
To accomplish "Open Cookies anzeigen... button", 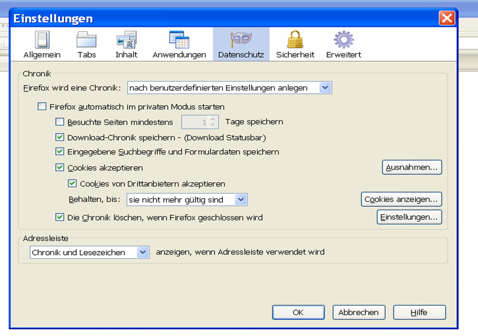I will click(x=401, y=199).
